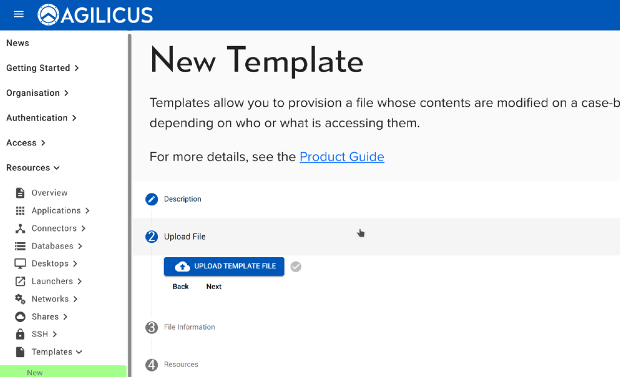Click the sidebar vertical scrollbar
Screen dimensions: 620x377
coord(129,182)
